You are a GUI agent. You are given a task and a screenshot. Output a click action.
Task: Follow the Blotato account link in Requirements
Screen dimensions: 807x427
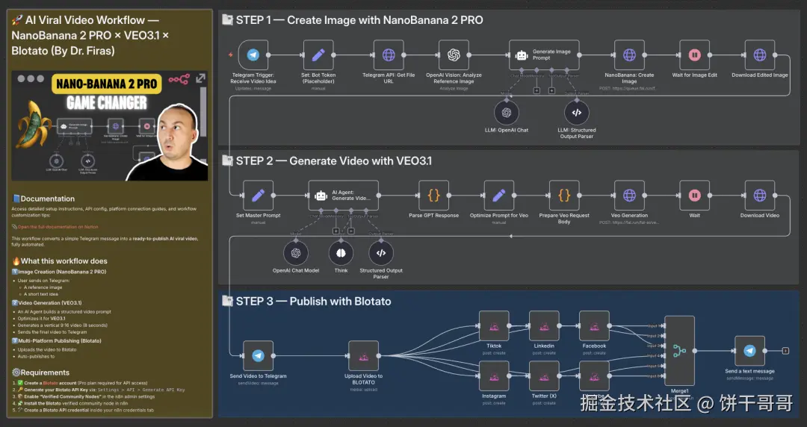pos(50,383)
